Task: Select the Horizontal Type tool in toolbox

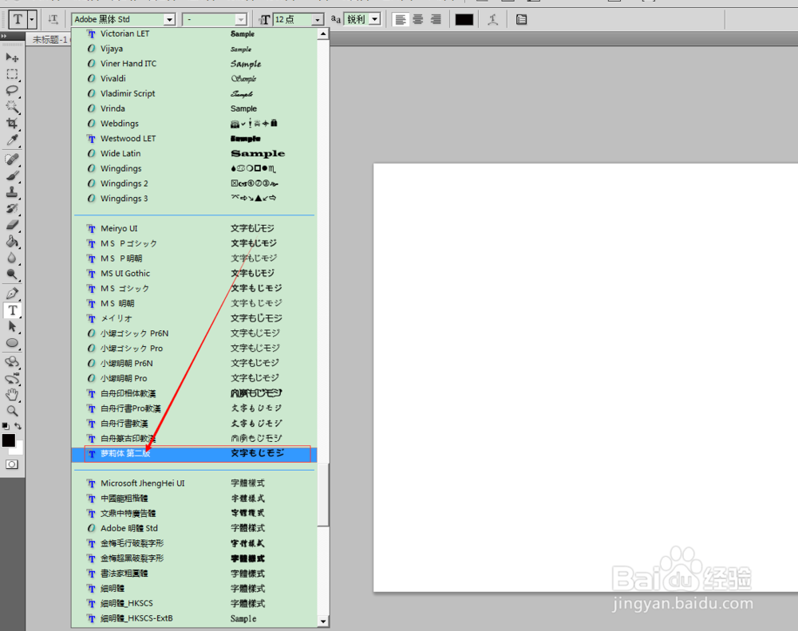Action: pos(12,310)
